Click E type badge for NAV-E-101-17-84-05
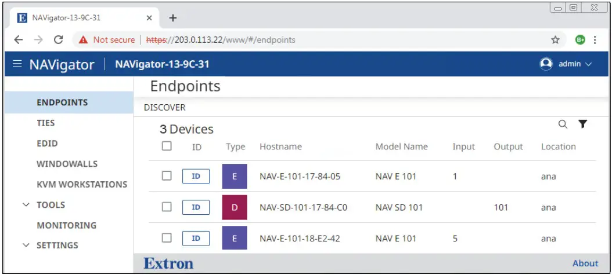The width and height of the screenshot is (612, 275). 235,176
